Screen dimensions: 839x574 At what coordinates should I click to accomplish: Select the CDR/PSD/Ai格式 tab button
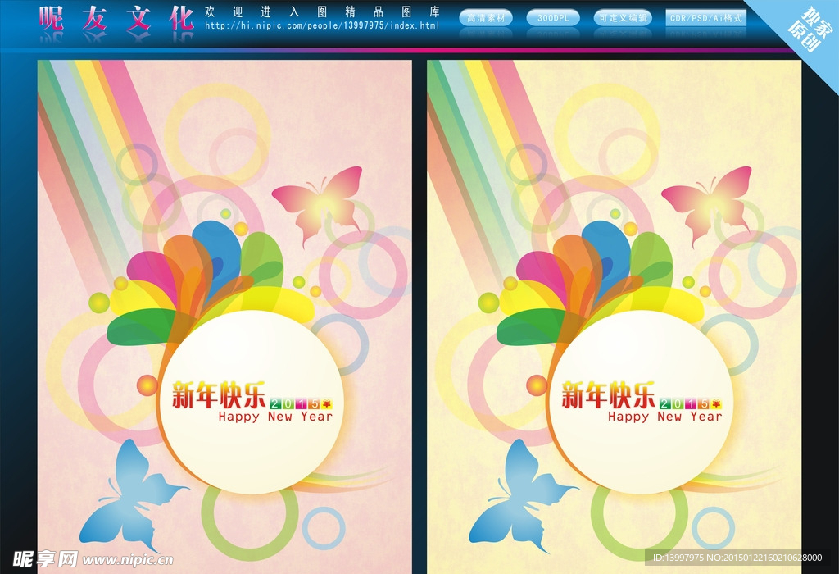pyautogui.click(x=705, y=18)
